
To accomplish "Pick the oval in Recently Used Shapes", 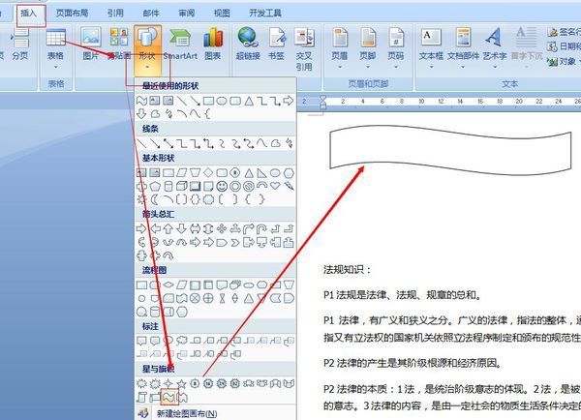I will pyautogui.click(x=222, y=101).
